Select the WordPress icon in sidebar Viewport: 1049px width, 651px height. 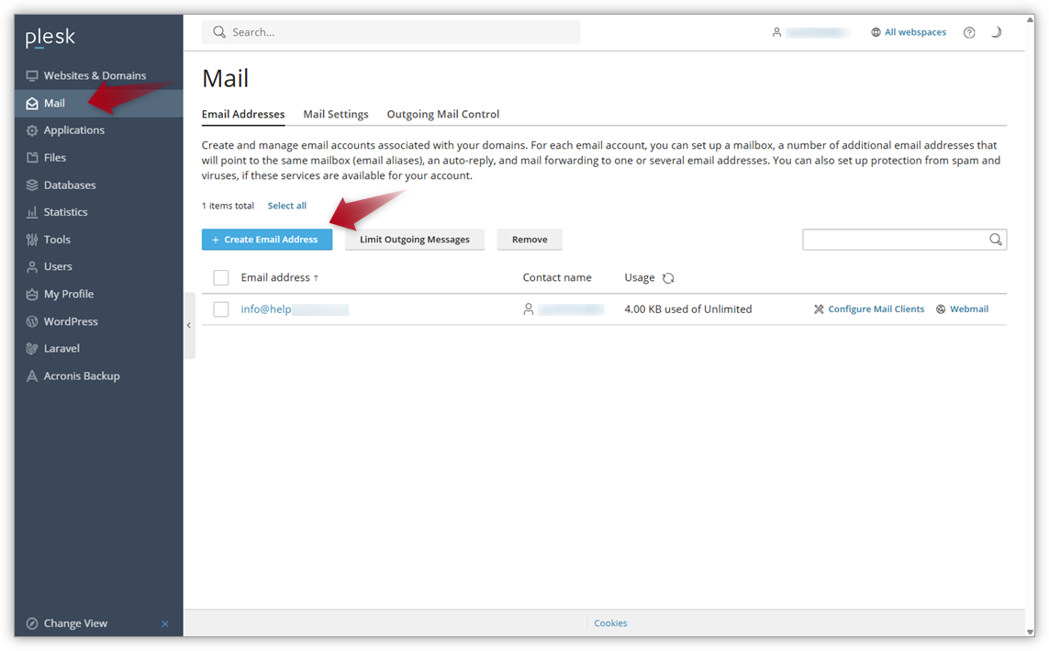33,321
